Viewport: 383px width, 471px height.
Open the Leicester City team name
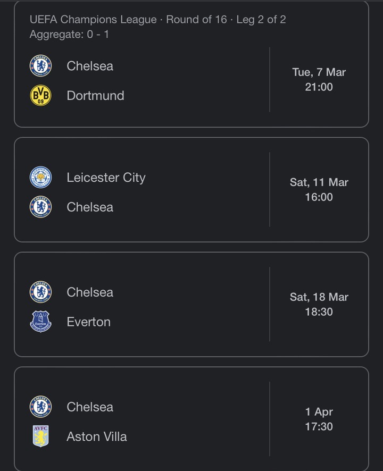click(x=106, y=178)
